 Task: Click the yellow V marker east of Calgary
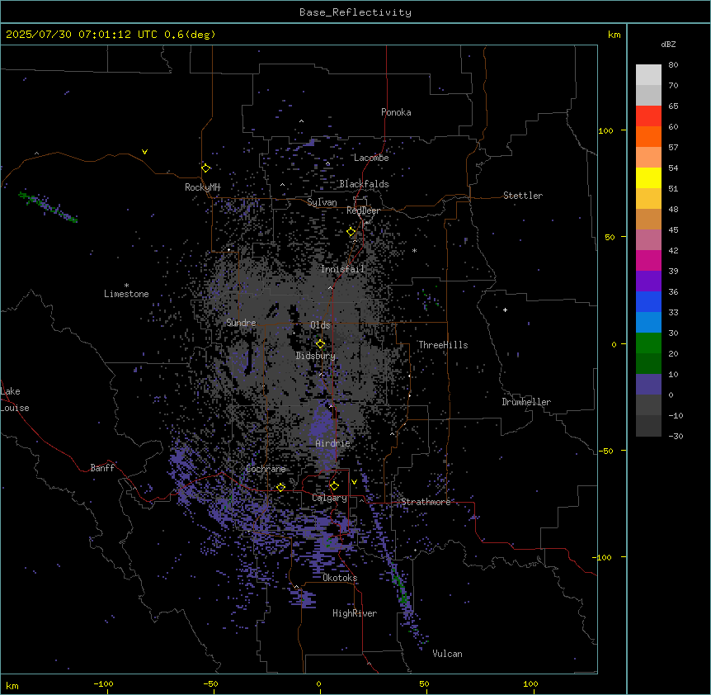point(354,482)
